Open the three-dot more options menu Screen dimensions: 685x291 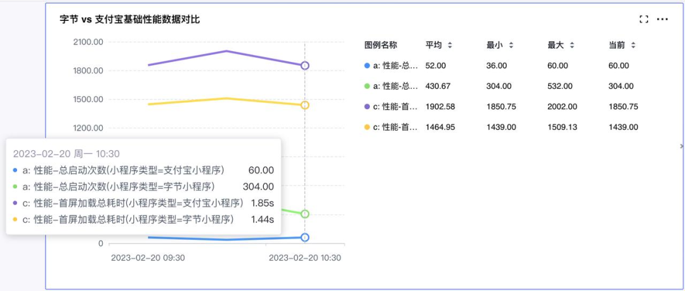pos(662,20)
